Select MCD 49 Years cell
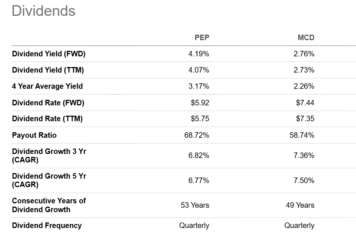The image size is (356, 242). 300,205
